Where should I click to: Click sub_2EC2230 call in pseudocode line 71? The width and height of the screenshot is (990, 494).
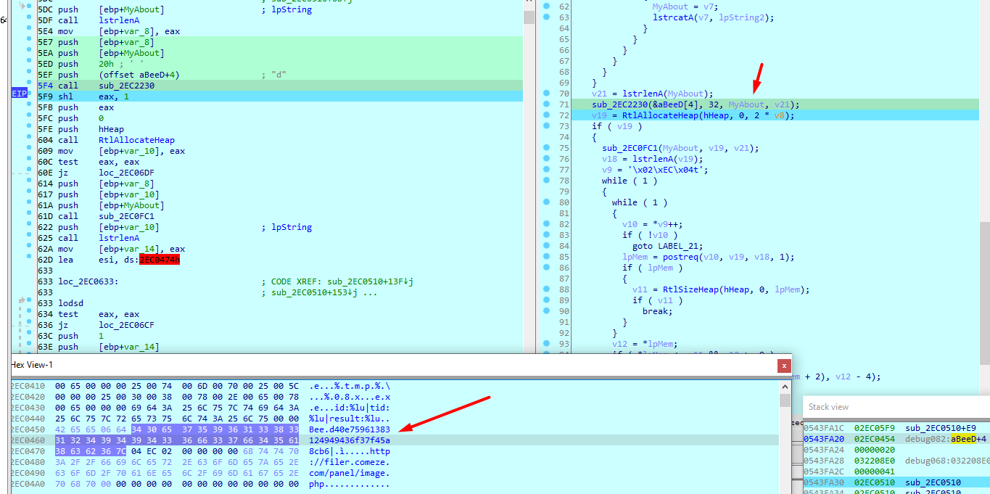[619, 104]
